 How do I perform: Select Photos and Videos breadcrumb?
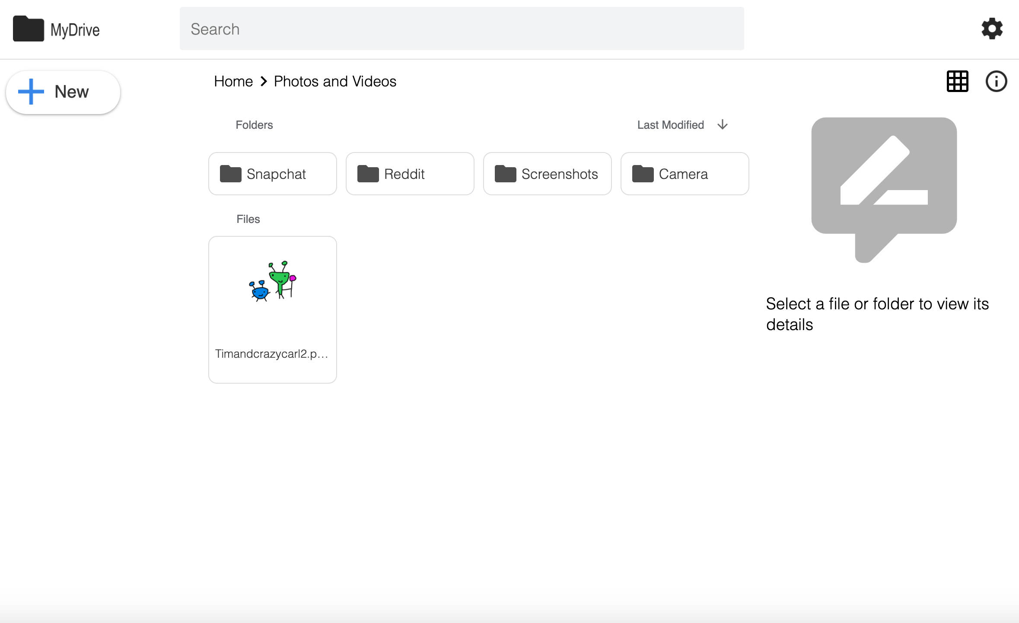click(335, 81)
